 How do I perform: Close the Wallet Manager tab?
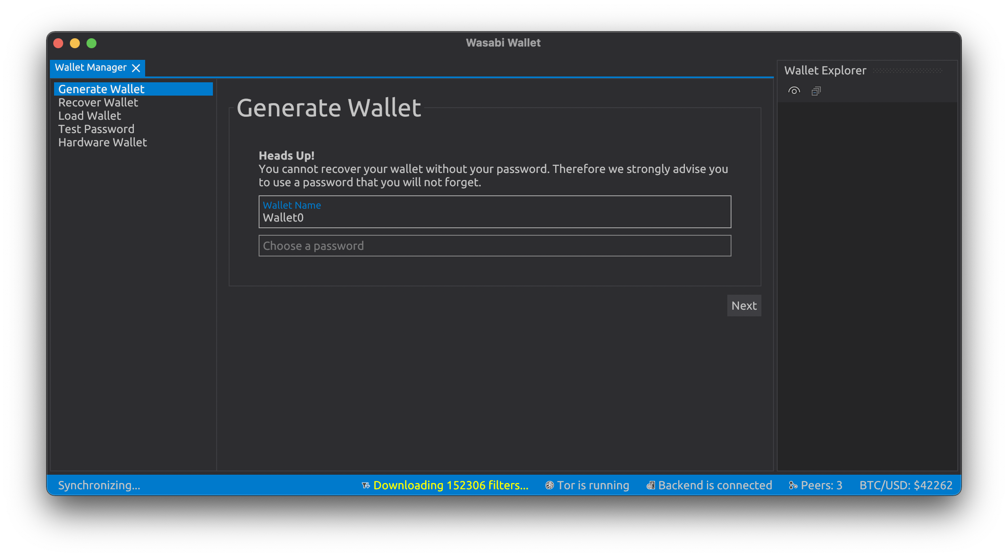tap(136, 68)
